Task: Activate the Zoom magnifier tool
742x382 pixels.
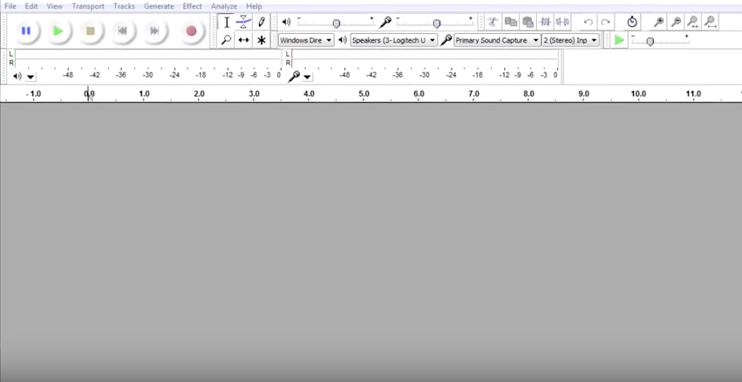Action: click(227, 40)
